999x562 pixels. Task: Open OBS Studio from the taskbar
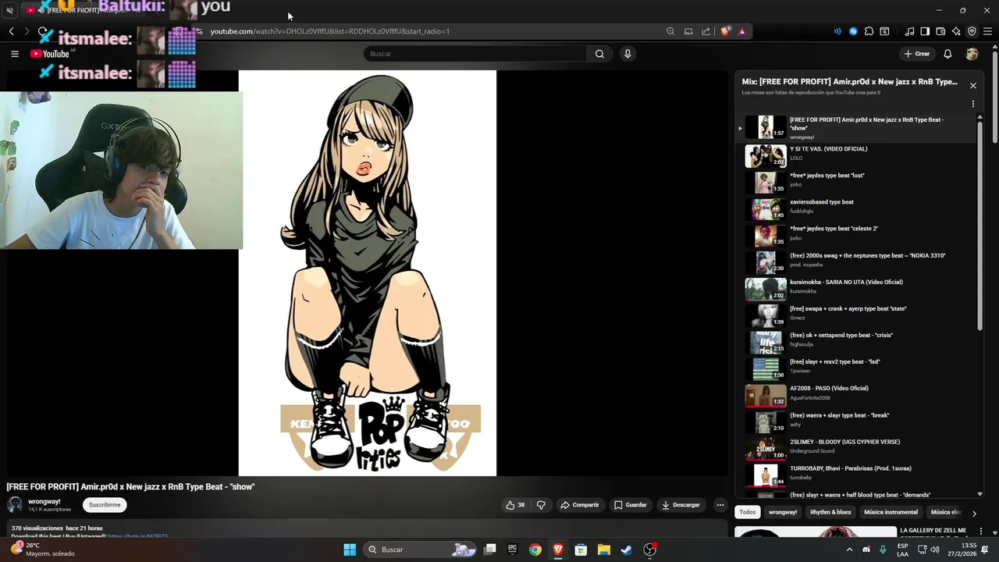(650, 550)
